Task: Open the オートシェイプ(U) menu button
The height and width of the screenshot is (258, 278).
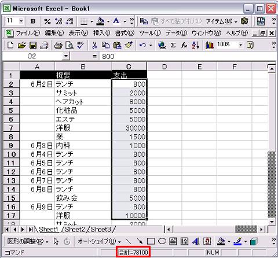Action: 99,241
